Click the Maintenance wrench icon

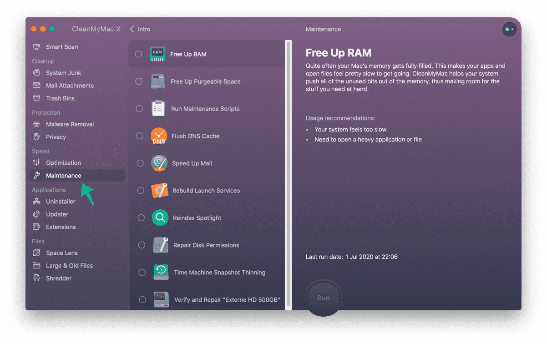37,176
